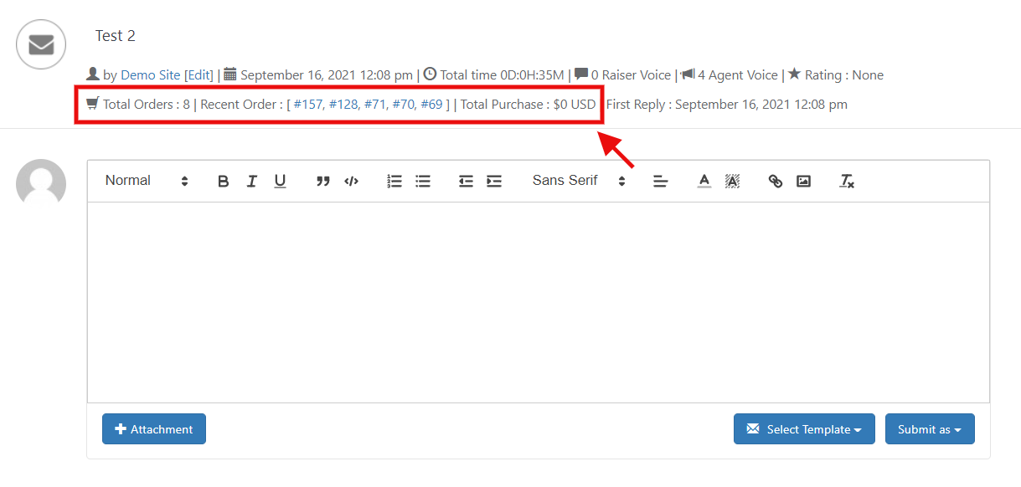Screen dimensions: 1021x487
Task: Click the gray user avatar
Action: point(41,183)
